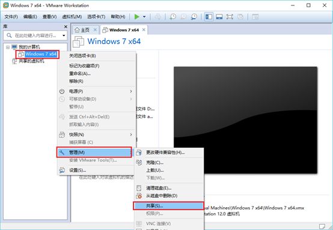This screenshot has width=333, height=230.
Task: Expand the 快照(N) submenu arrow
Action: 131,135
